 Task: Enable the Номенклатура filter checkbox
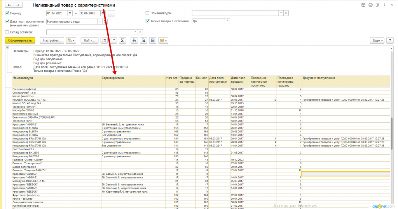pyautogui.click(x=147, y=13)
